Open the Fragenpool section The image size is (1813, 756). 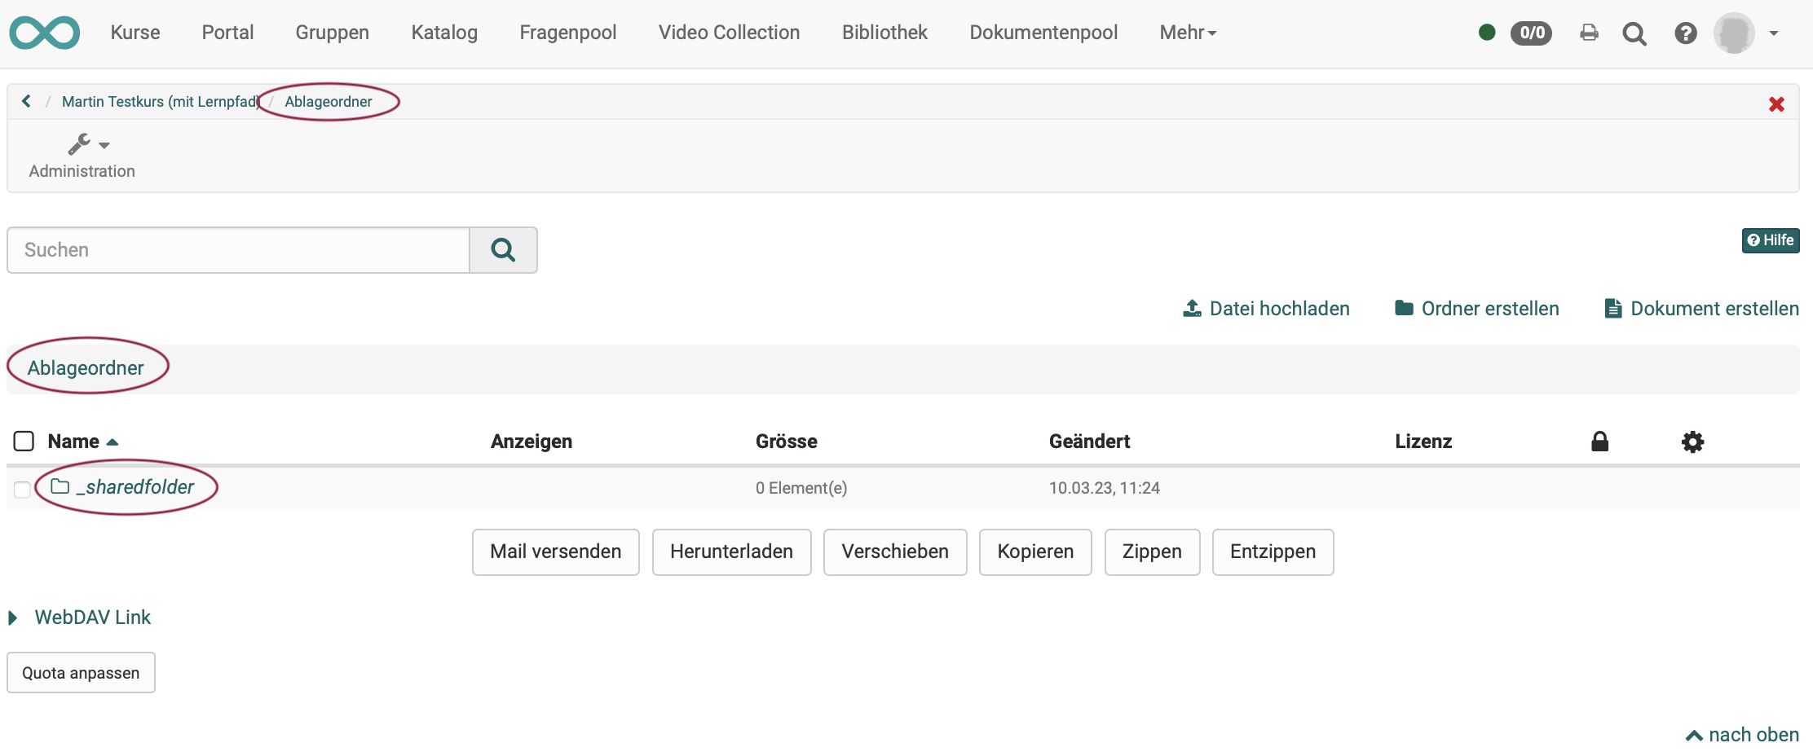[x=567, y=33]
